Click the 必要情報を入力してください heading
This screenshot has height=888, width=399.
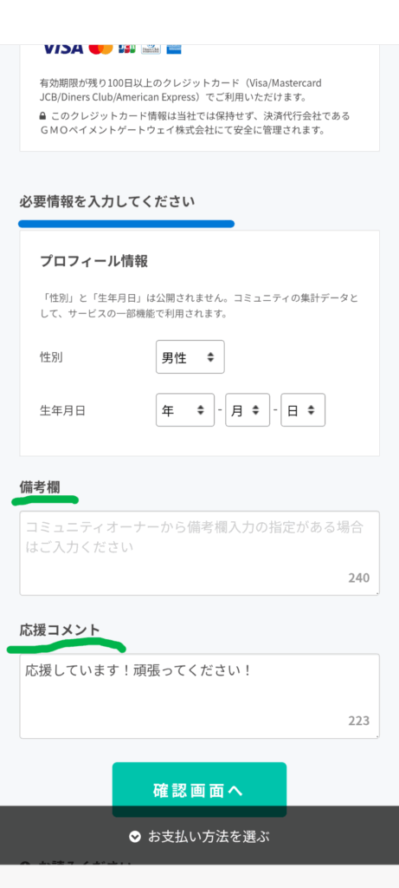pyautogui.click(x=107, y=201)
